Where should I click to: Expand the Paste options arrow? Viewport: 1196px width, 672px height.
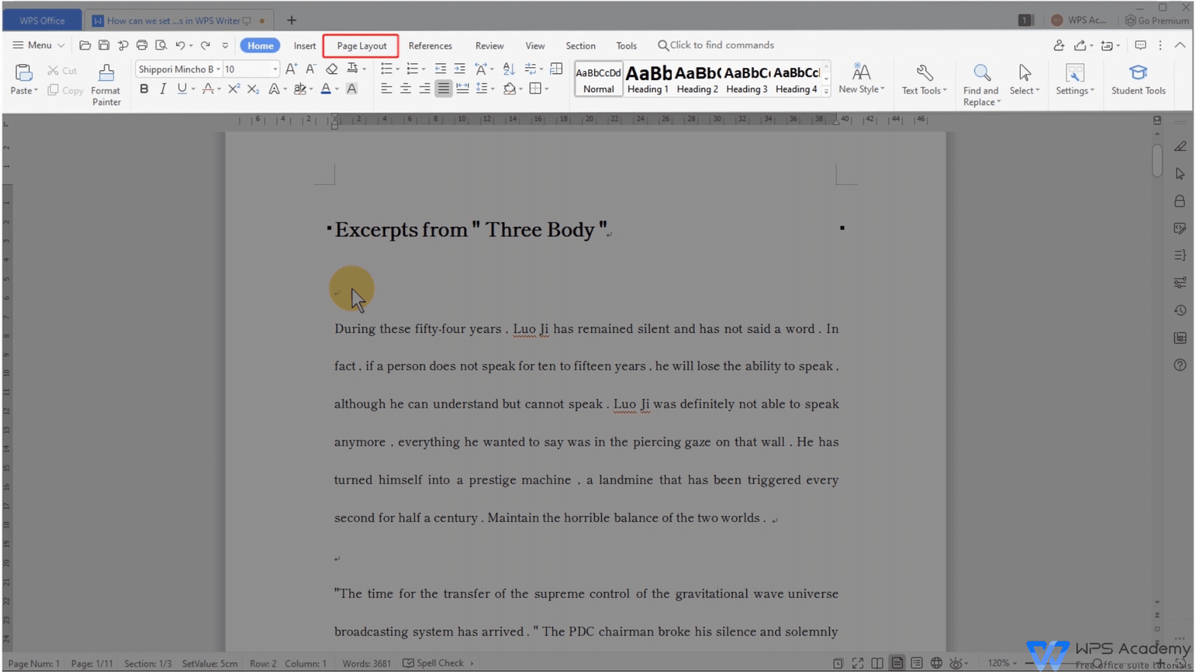pyautogui.click(x=35, y=91)
